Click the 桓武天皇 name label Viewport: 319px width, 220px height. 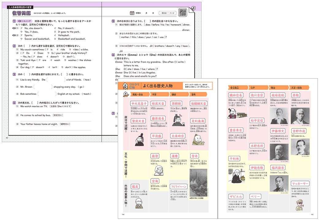tap(158, 104)
